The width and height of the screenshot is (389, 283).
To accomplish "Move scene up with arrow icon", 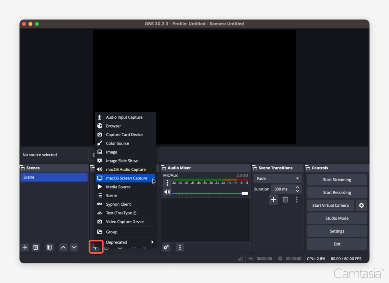I will pos(63,247).
